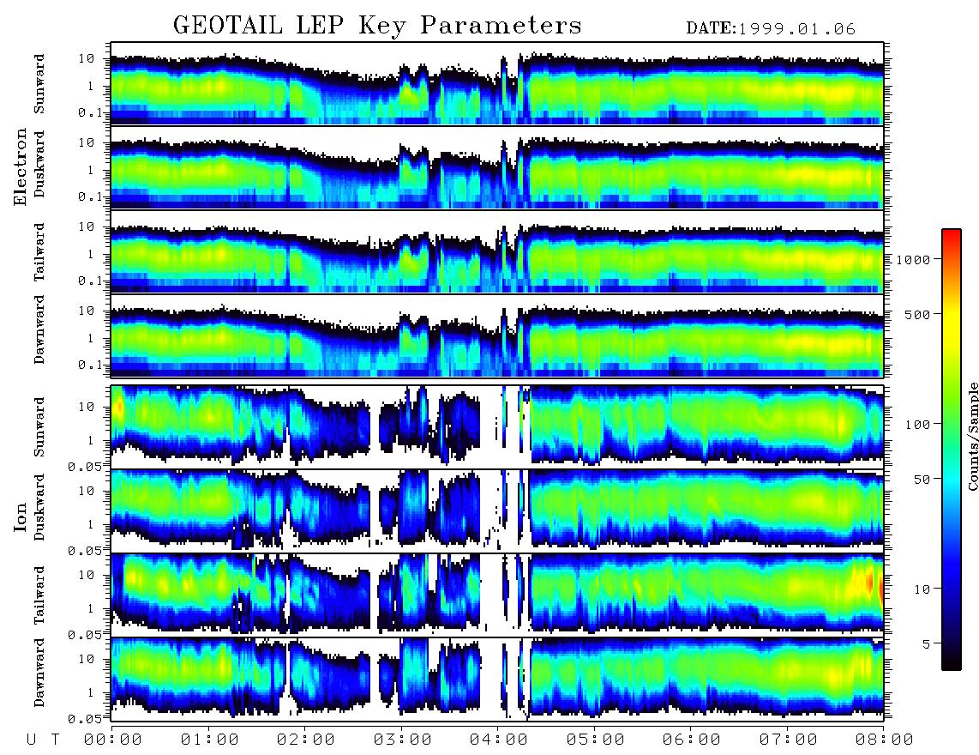Click the red top of the color bar
Viewport: 979px width, 755px height.
click(x=952, y=238)
